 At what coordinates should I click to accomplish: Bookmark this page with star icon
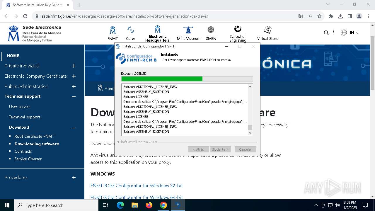click(x=319, y=16)
